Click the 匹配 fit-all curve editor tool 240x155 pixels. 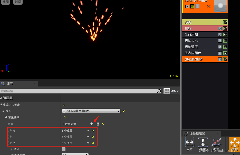click(216, 144)
